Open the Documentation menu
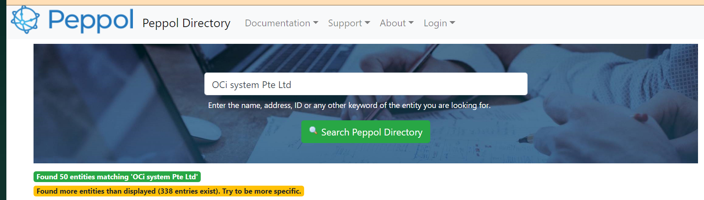The height and width of the screenshot is (200, 704). 281,23
